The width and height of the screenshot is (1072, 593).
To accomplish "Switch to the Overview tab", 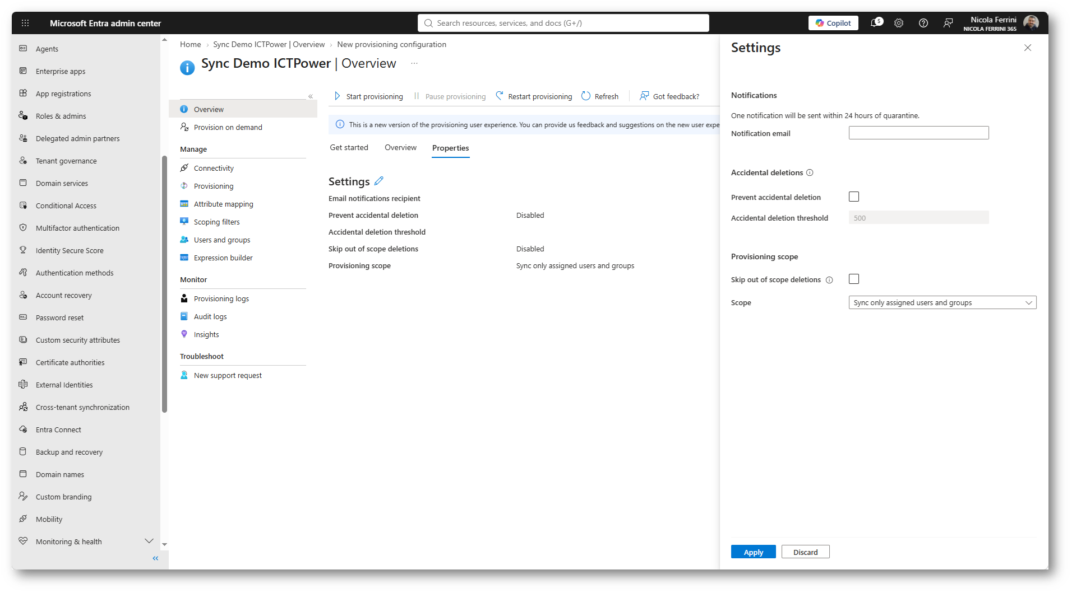I will click(400, 148).
